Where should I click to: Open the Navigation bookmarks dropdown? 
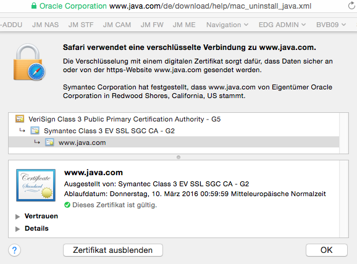pyautogui.click(x=227, y=25)
